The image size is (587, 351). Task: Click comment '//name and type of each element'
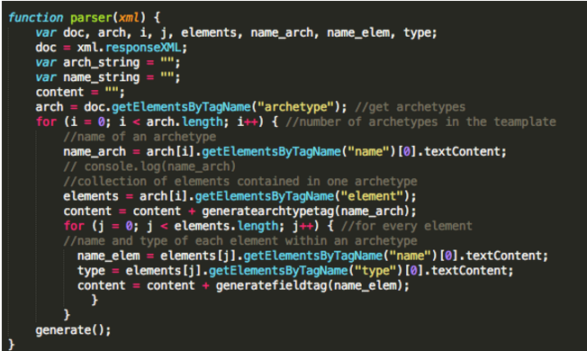coord(171,241)
